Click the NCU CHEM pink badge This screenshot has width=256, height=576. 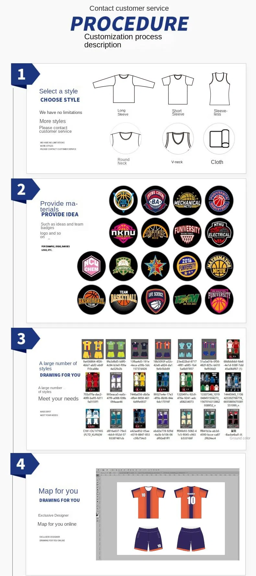click(91, 266)
